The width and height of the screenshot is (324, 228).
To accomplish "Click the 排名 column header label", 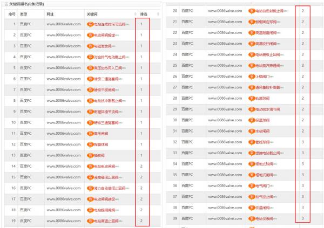I will pos(144,14).
